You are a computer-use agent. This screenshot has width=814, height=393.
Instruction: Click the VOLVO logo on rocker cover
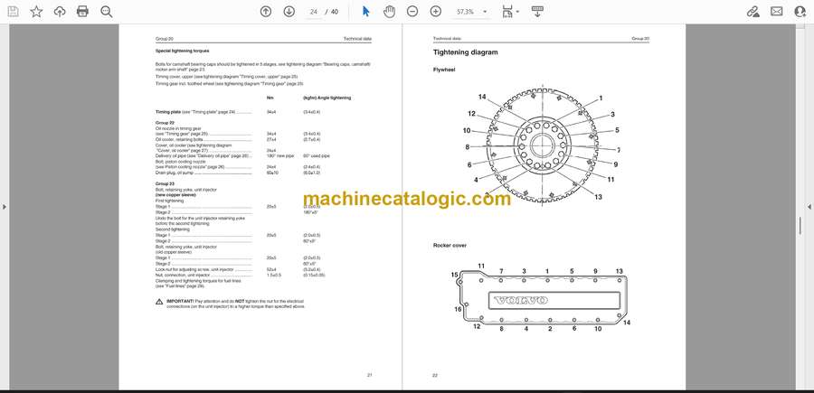[520, 301]
